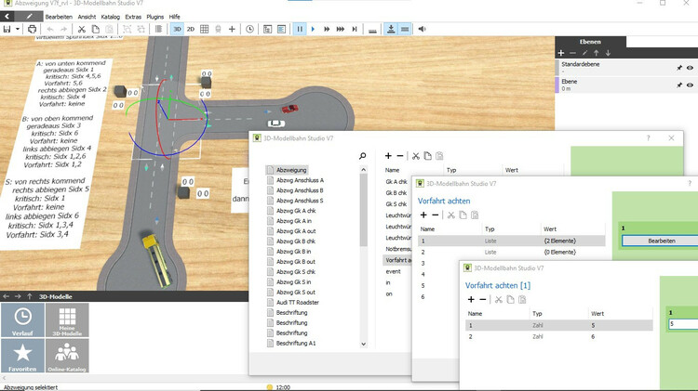Add entry with plus in Vorfahrt achten [1]
698x391 pixels.
click(471, 300)
